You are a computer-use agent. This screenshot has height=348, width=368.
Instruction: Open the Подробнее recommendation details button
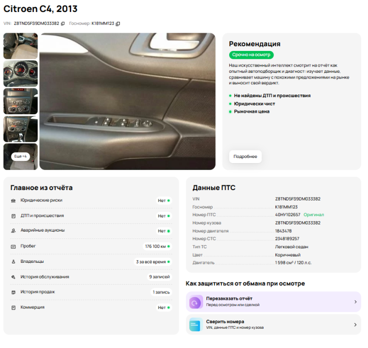245,157
